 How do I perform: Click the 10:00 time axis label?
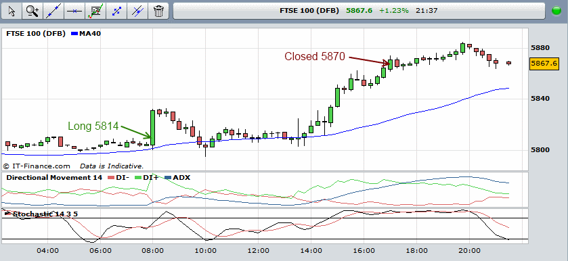click(x=205, y=250)
